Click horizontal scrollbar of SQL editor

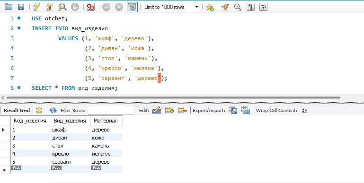(173, 98)
